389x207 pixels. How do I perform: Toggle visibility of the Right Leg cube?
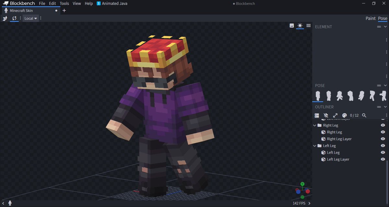pyautogui.click(x=383, y=132)
